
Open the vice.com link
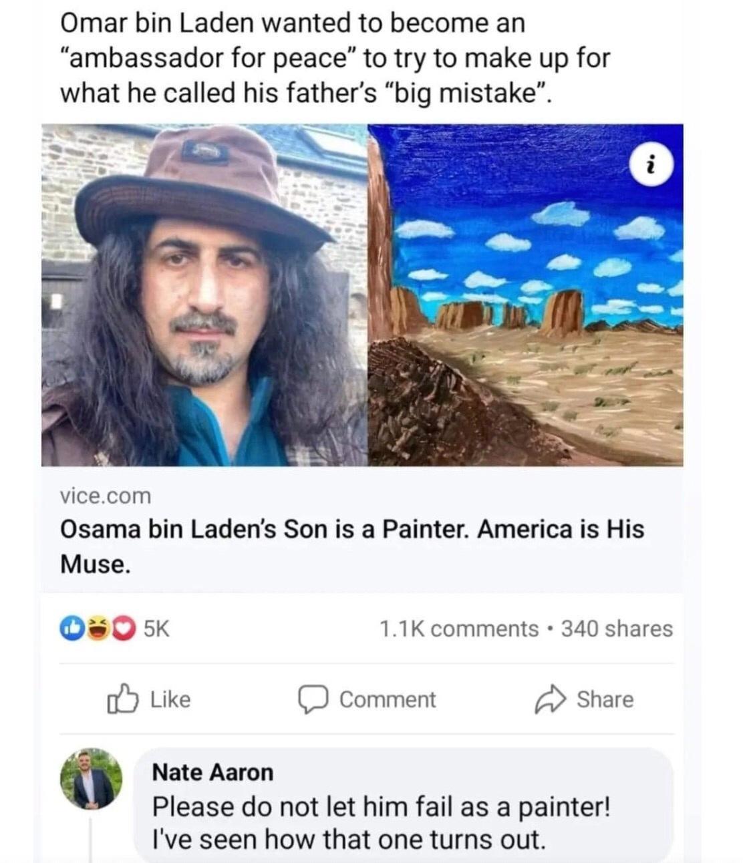104,496
